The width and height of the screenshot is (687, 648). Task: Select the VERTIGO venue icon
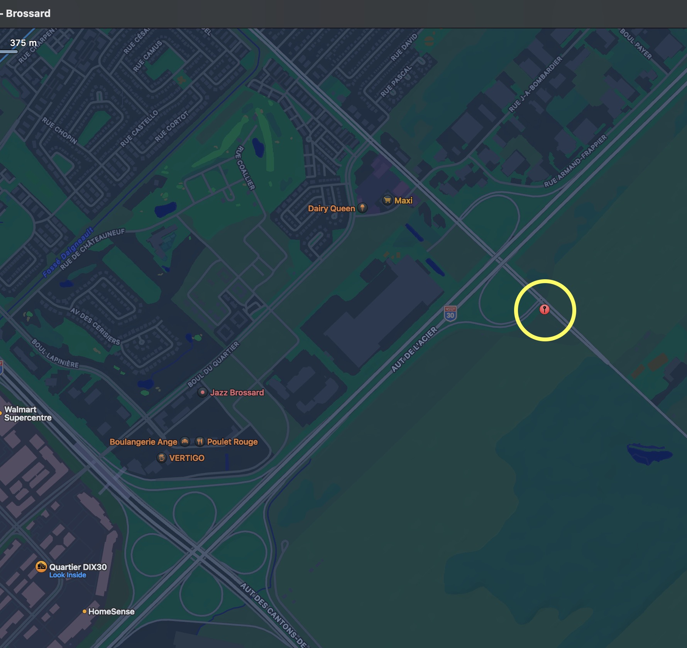click(162, 458)
